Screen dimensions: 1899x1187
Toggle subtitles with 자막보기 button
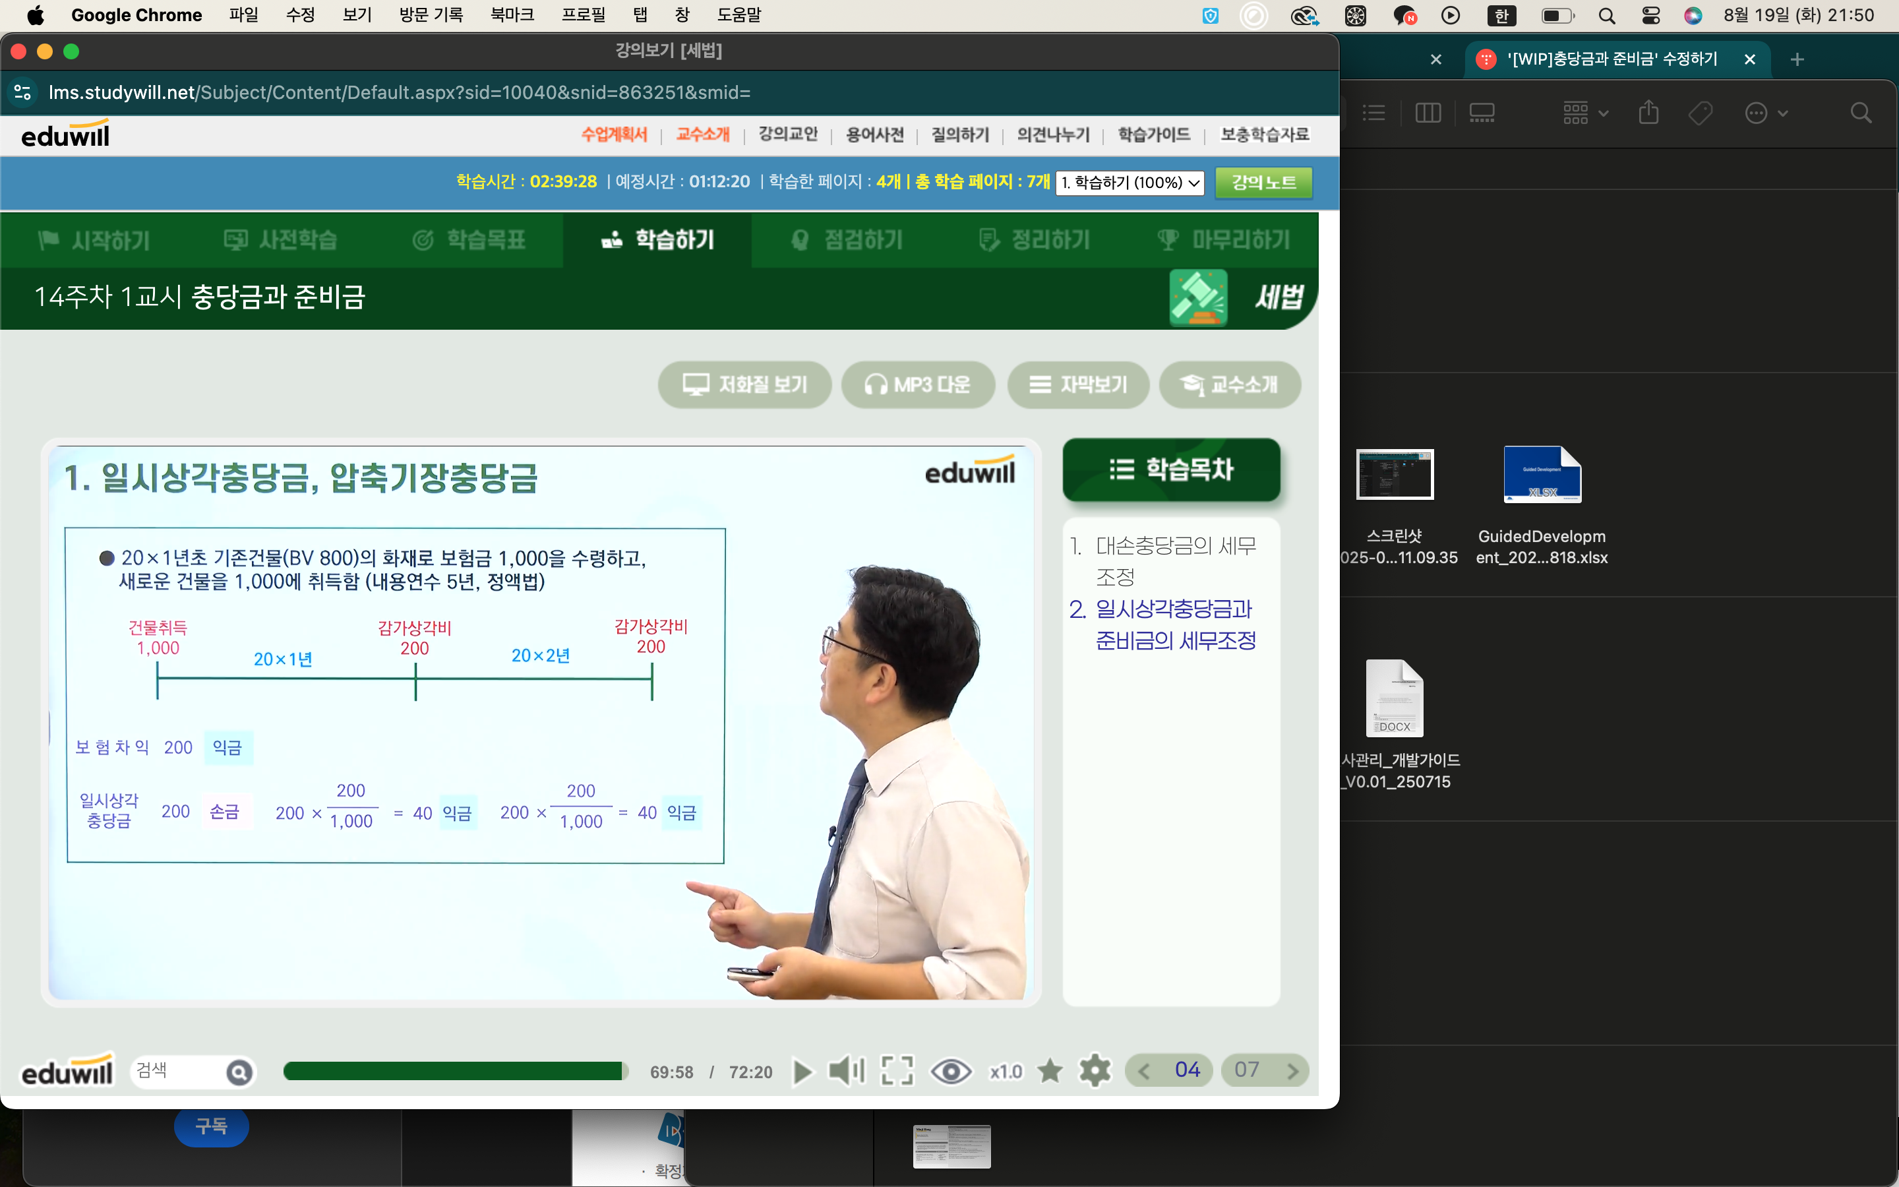pyautogui.click(x=1078, y=384)
